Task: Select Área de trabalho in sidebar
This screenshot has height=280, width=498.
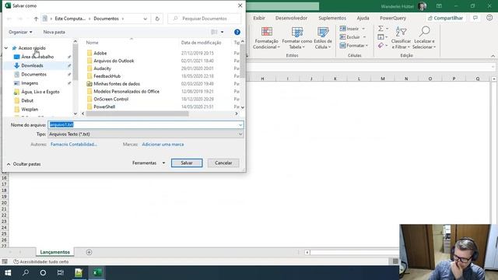Action: (37, 57)
